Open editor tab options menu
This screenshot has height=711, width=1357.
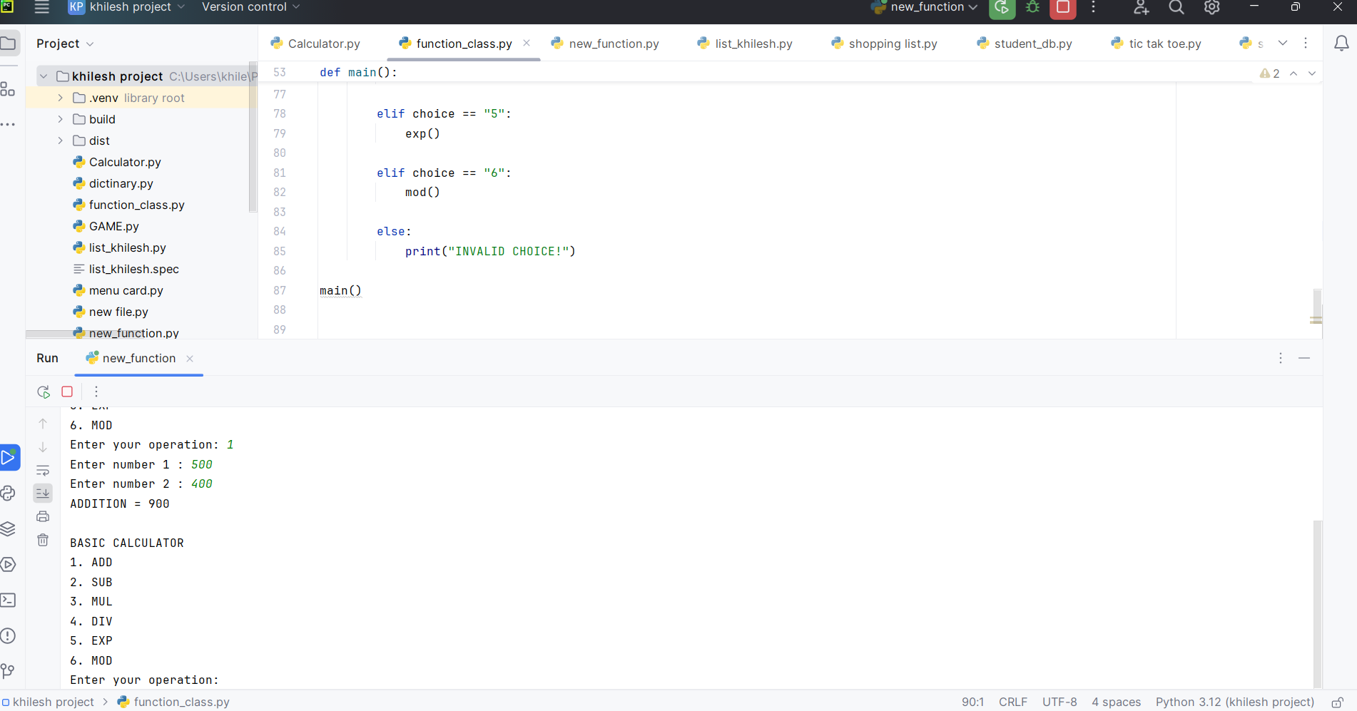[1306, 43]
